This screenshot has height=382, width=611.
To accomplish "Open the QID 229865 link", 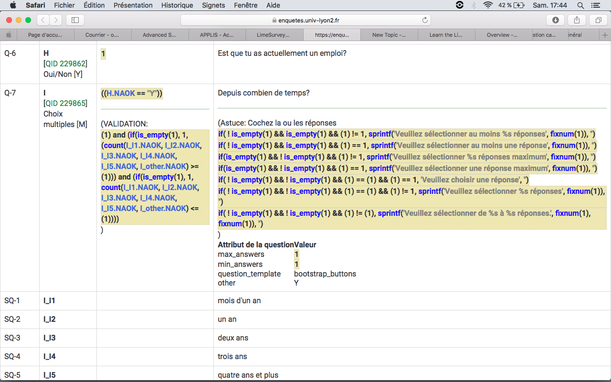I will pos(66,103).
